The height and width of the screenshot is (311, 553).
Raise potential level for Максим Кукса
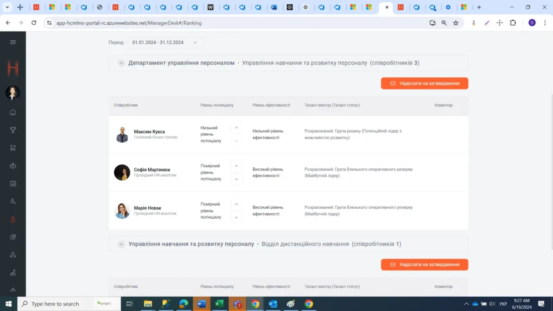pos(236,128)
